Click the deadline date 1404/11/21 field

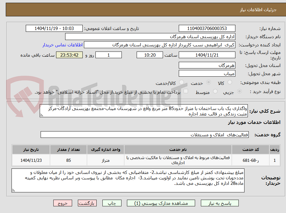pyautogui.click(x=207, y=55)
